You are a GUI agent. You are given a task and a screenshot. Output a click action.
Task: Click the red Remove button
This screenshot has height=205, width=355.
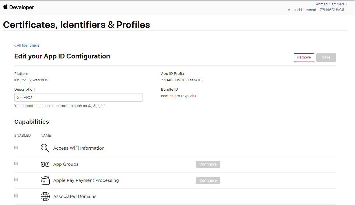click(304, 57)
